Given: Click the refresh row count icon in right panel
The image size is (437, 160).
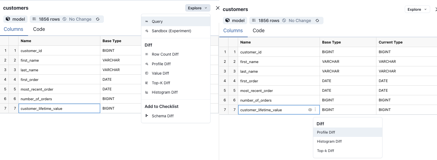Looking at the screenshot, I should pyautogui.click(x=317, y=21).
